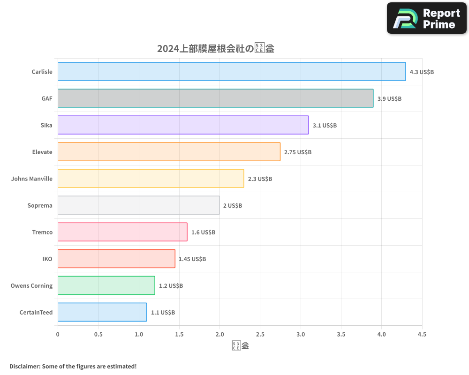This screenshot has width=469, height=375.
Task: Select the Johns Manville yellow bar
Action: [150, 179]
